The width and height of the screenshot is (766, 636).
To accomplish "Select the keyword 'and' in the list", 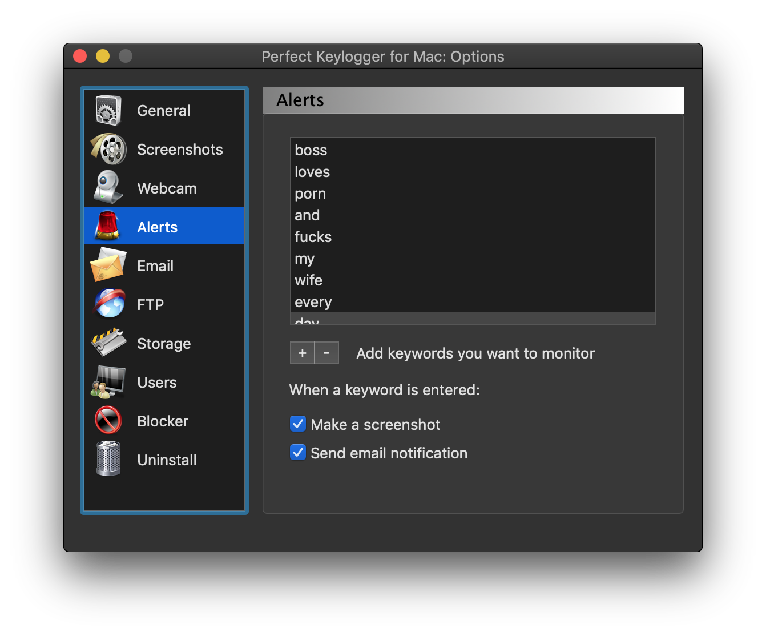I will pyautogui.click(x=473, y=215).
